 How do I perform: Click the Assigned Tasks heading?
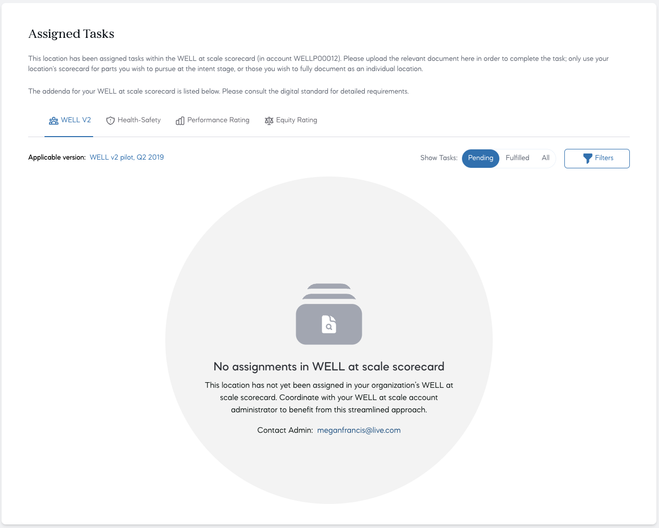[72, 34]
